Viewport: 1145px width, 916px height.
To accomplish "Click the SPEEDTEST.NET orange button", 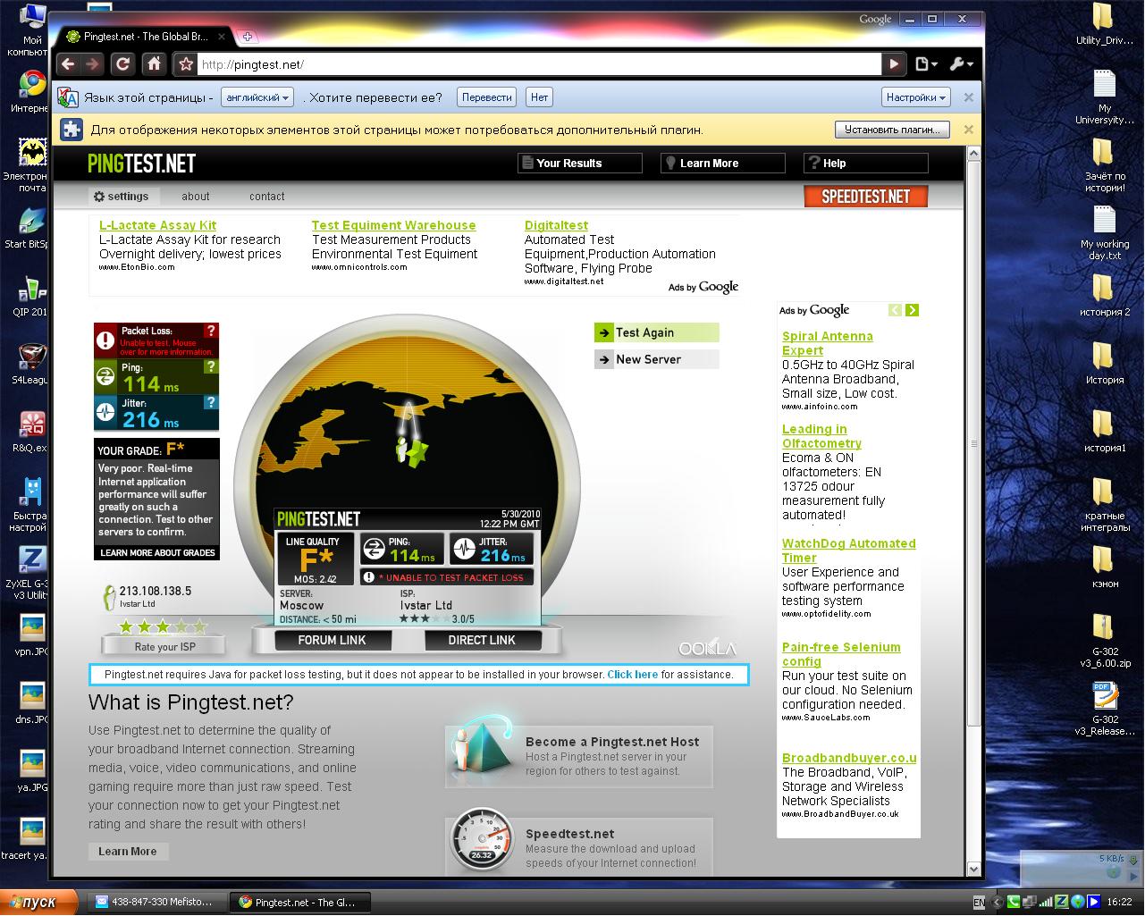I will (x=865, y=197).
